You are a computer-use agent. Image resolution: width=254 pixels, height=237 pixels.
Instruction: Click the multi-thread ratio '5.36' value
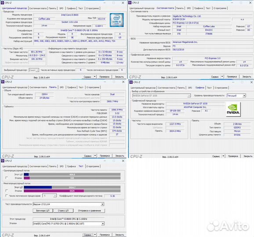click(112, 196)
